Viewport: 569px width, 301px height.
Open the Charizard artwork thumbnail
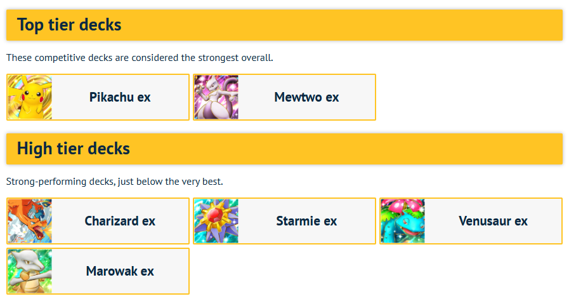pos(30,221)
